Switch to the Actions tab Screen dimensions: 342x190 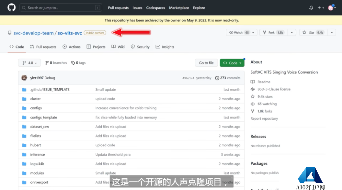coord(72,47)
